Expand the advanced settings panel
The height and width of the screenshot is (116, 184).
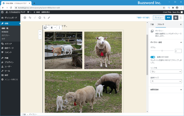coord(166,90)
